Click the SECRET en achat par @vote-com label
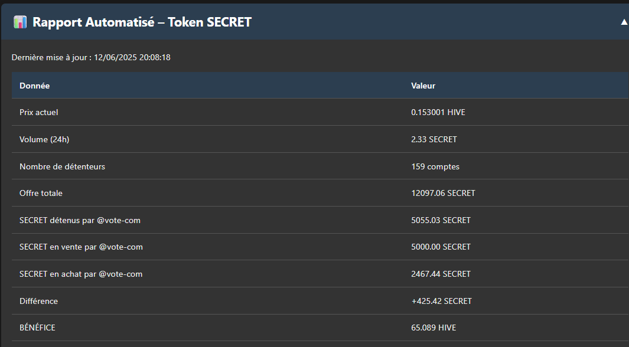The height and width of the screenshot is (347, 629). click(81, 274)
